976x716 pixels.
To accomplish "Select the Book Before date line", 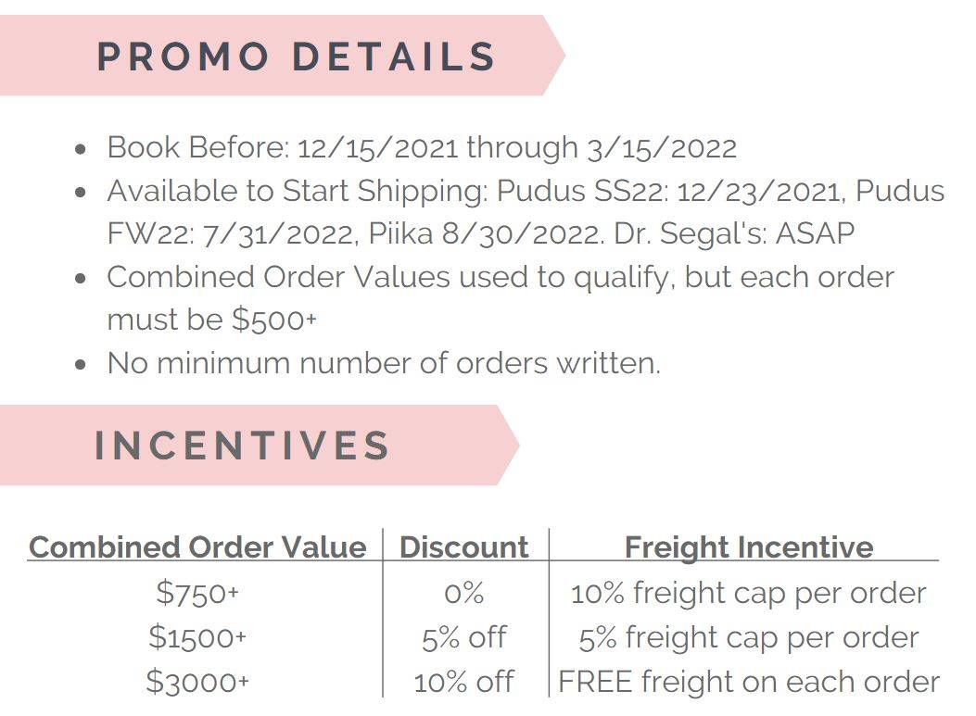I will pyautogui.click(x=422, y=148).
